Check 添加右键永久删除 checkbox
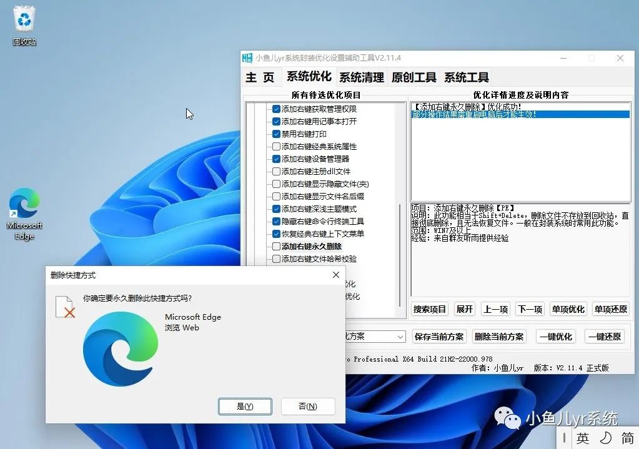Viewport: 639px width, 449px height. 276,246
